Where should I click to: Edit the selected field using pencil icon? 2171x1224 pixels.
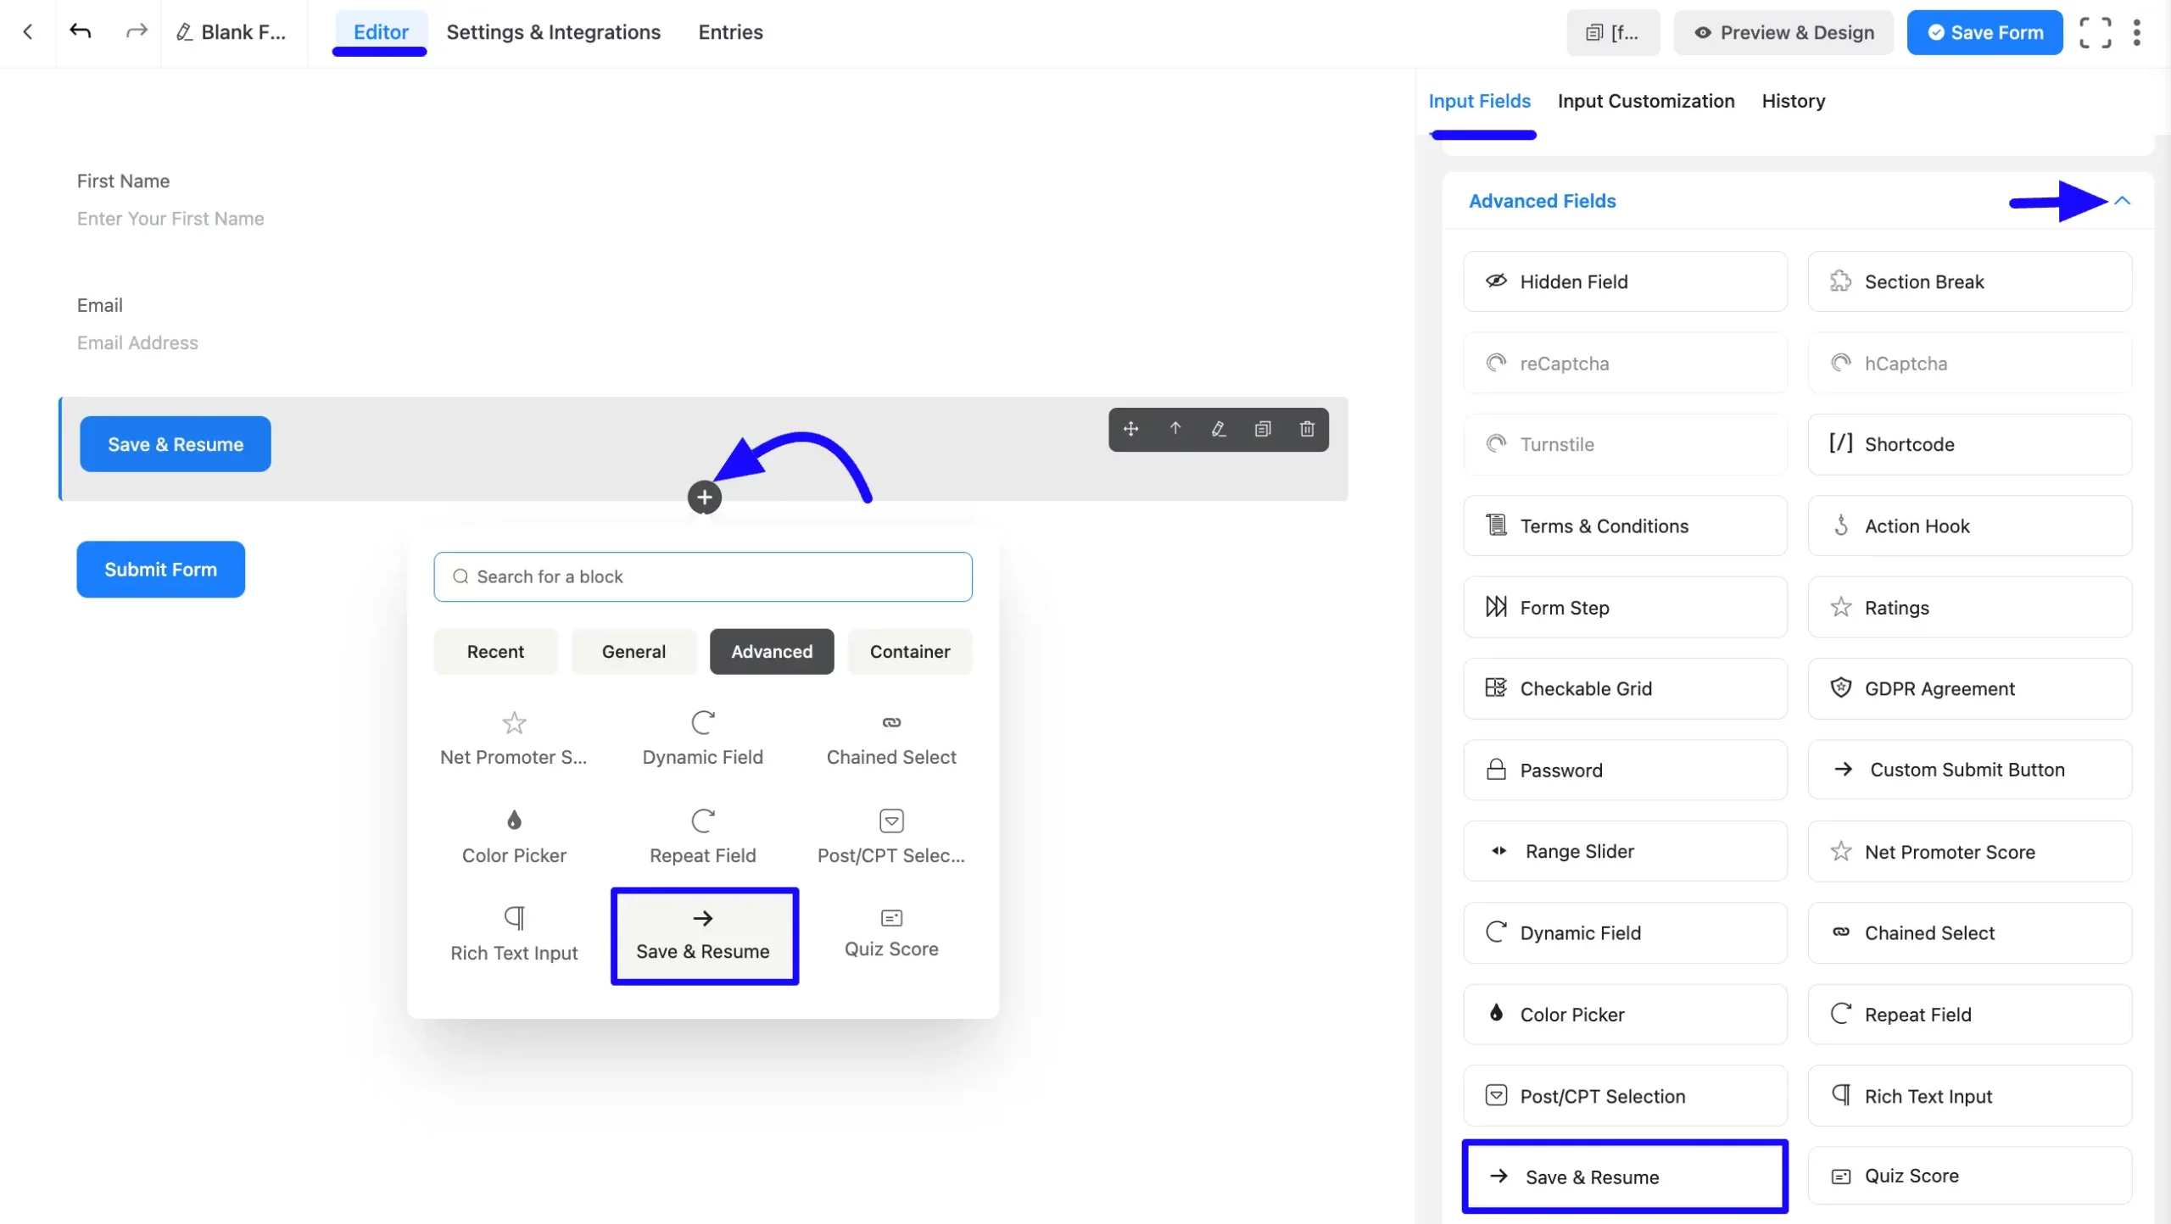point(1219,429)
